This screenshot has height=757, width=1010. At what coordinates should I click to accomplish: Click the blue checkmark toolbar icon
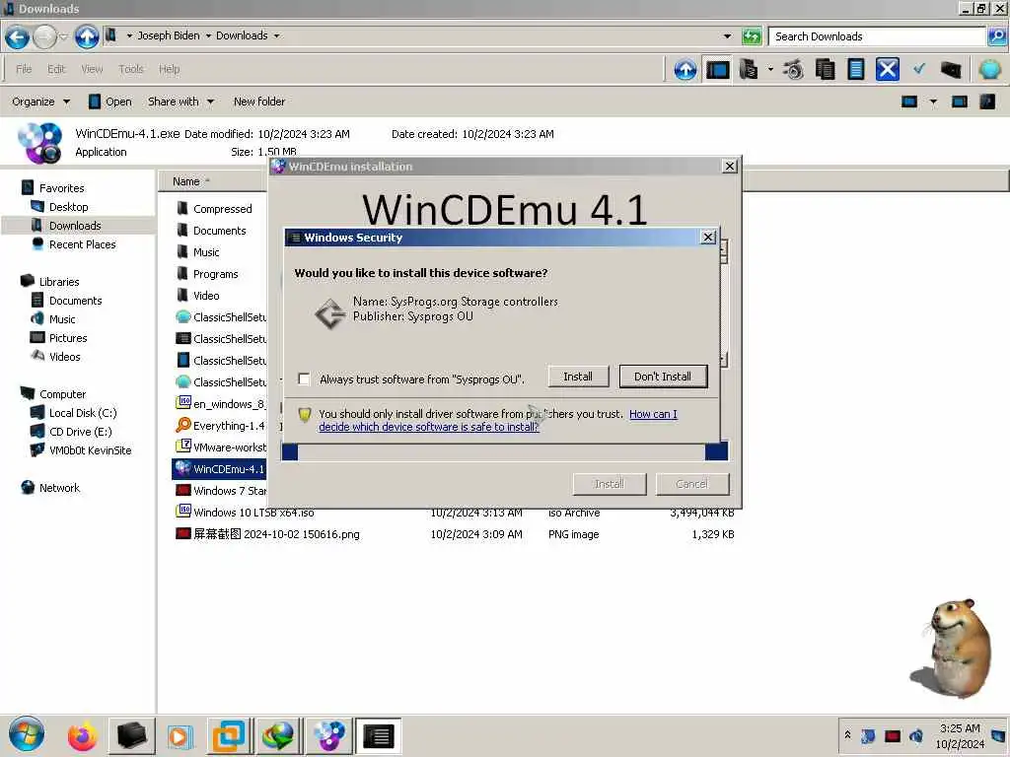pos(919,68)
